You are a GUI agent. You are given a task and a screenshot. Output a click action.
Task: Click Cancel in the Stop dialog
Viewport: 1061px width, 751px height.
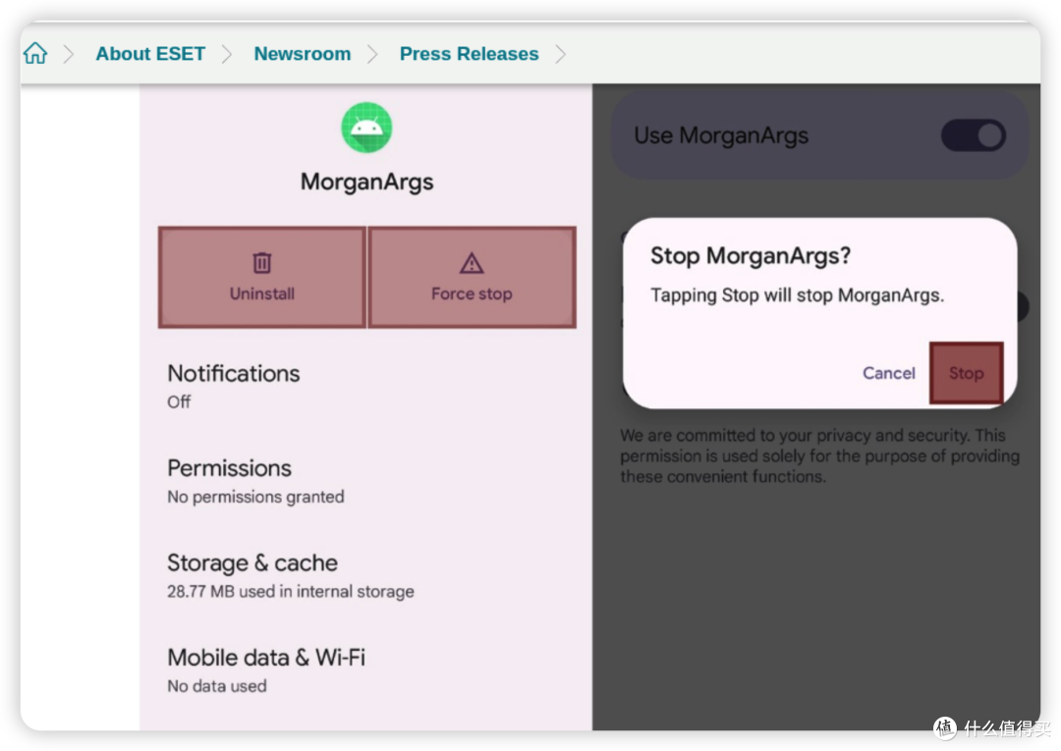click(888, 373)
